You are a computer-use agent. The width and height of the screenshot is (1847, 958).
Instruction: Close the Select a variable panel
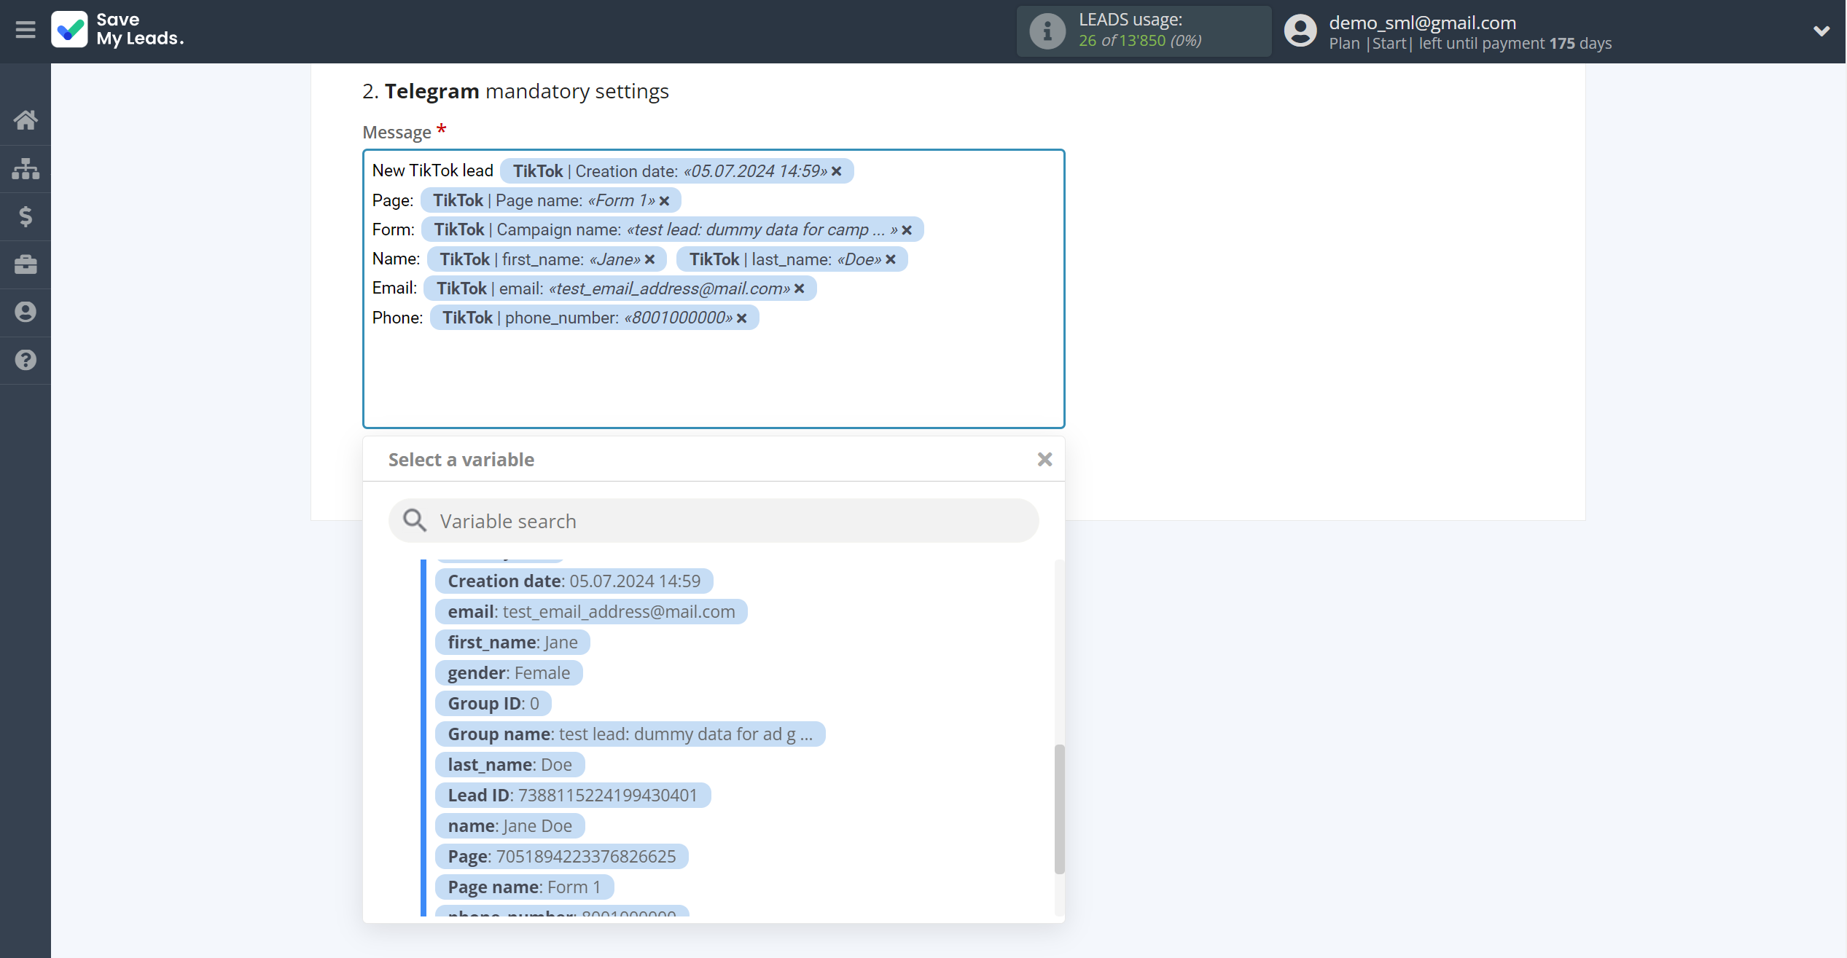click(x=1044, y=459)
